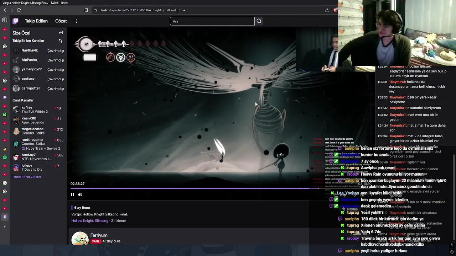Open joliepy 7 Days to Die stream

pos(38,167)
